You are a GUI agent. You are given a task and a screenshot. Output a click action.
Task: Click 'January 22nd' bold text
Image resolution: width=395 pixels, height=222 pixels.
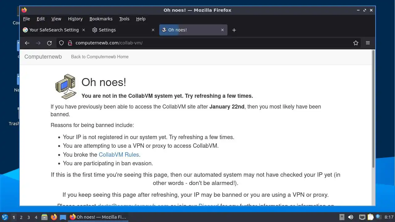coord(227,107)
